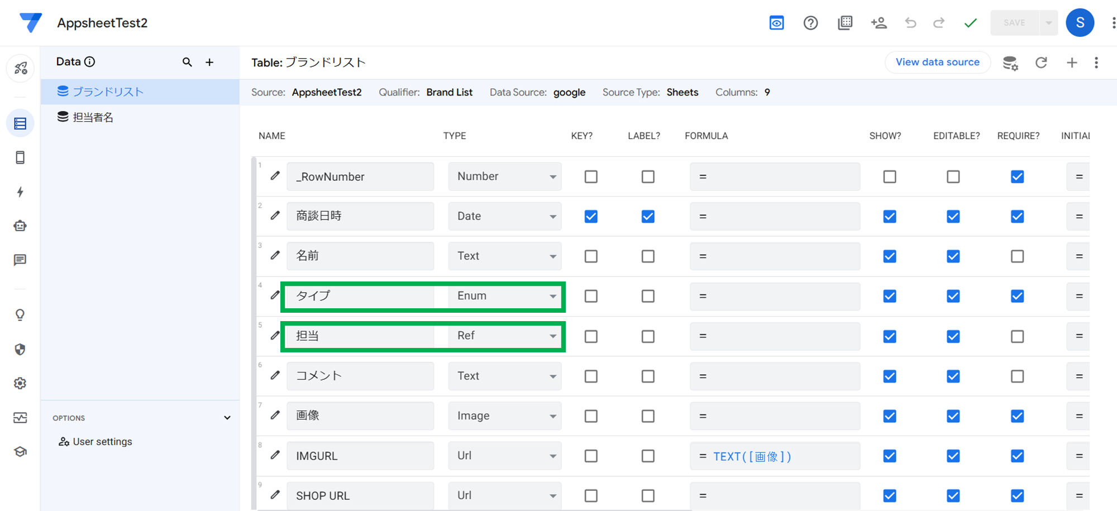Regenerate schema with the refresh icon

(x=1041, y=63)
